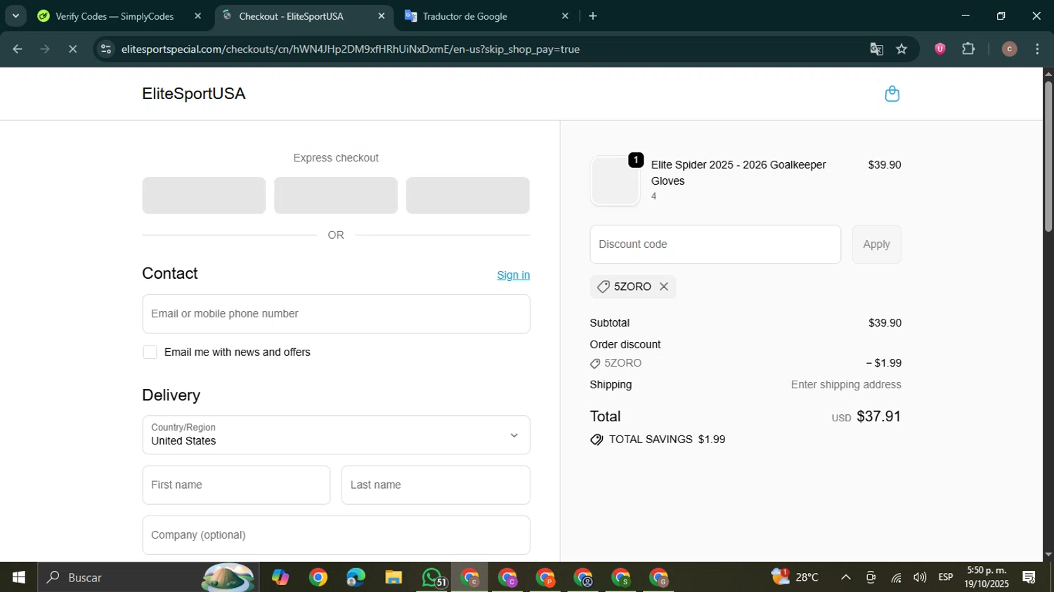The image size is (1054, 592).
Task: Open a new browser tab
Action: pyautogui.click(x=593, y=16)
